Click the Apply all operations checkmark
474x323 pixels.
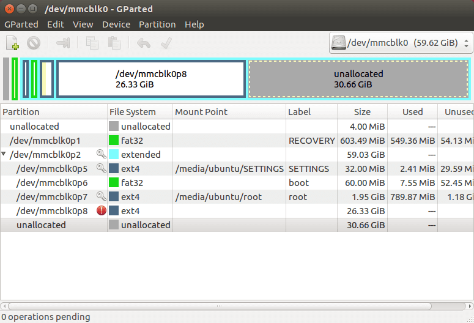[x=165, y=43]
